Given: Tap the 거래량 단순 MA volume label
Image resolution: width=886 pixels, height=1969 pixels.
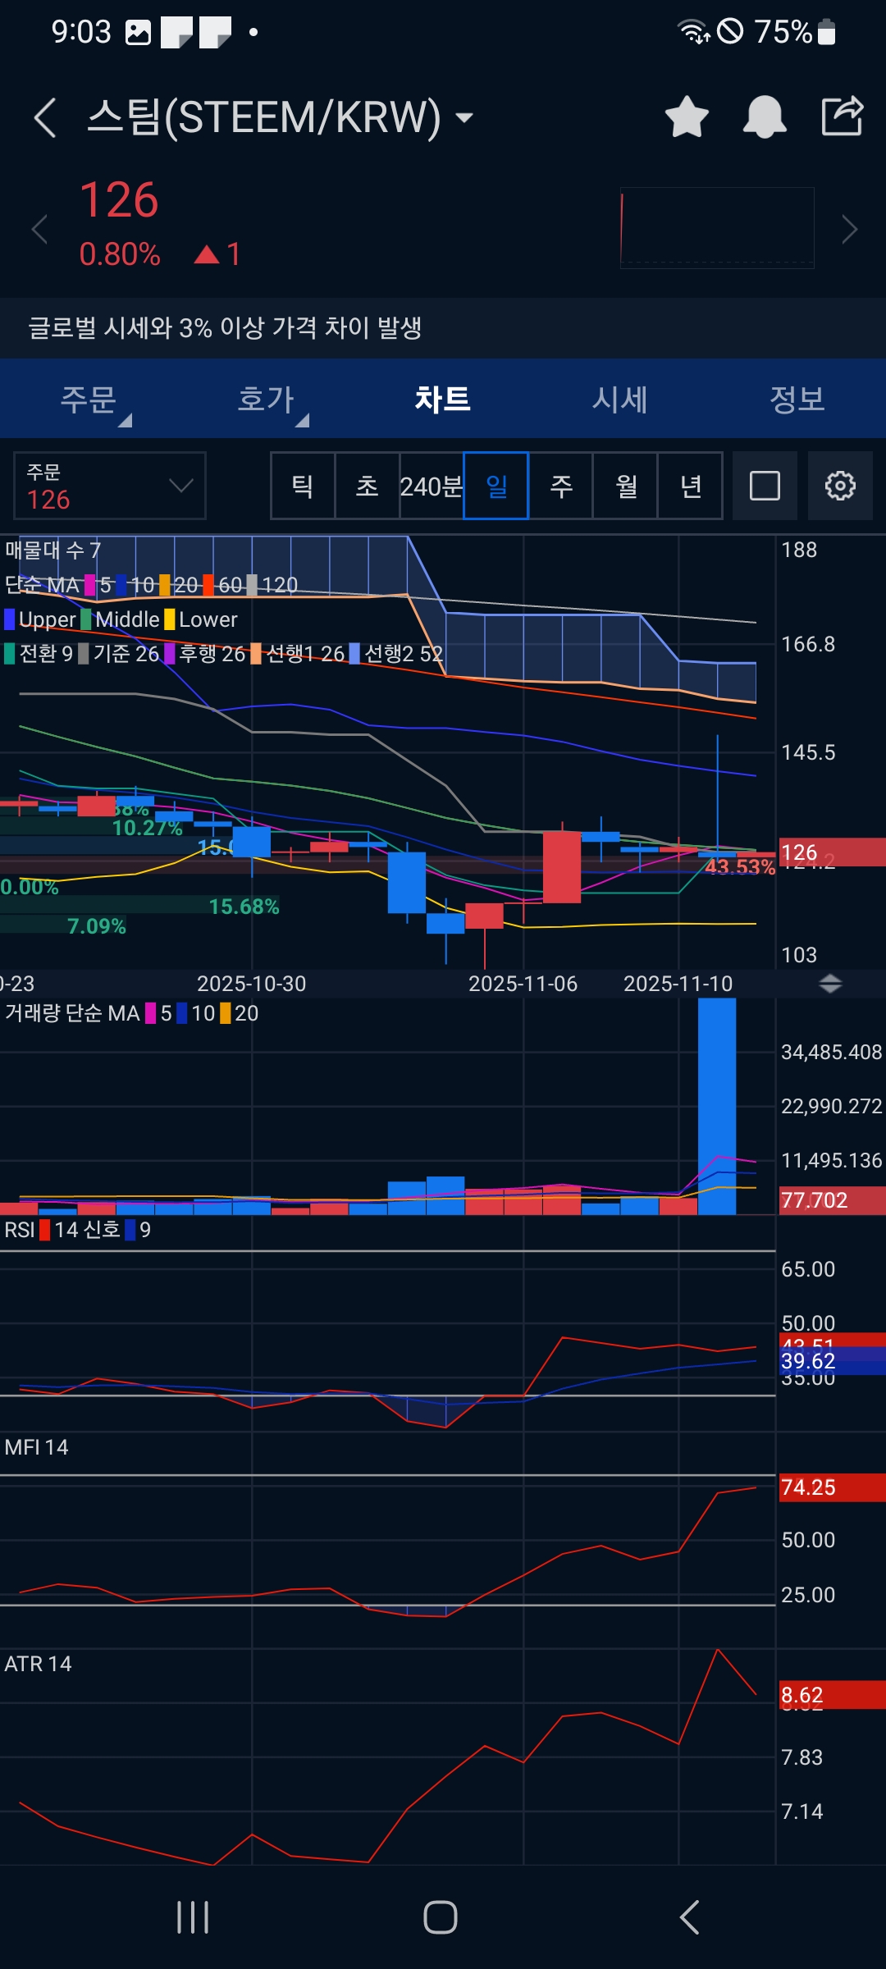Looking at the screenshot, I should coord(72,1013).
